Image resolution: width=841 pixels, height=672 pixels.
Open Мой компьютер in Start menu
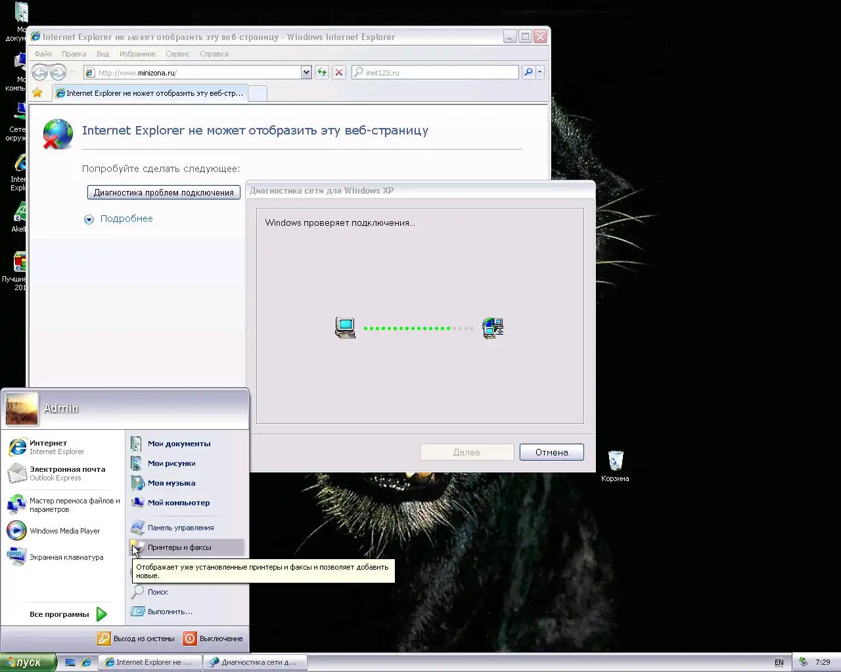187,503
